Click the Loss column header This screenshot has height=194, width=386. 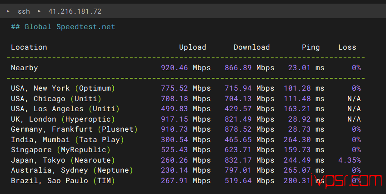point(347,47)
